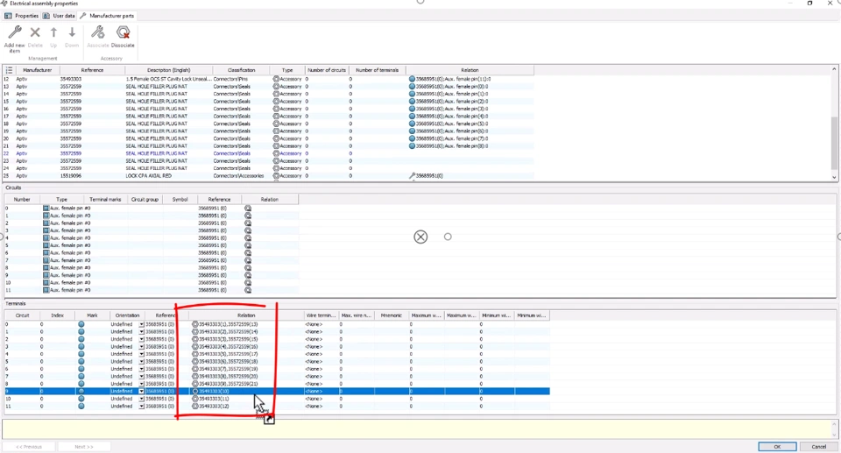
Task: Click blue relation sphere in row 21
Action: [412, 146]
